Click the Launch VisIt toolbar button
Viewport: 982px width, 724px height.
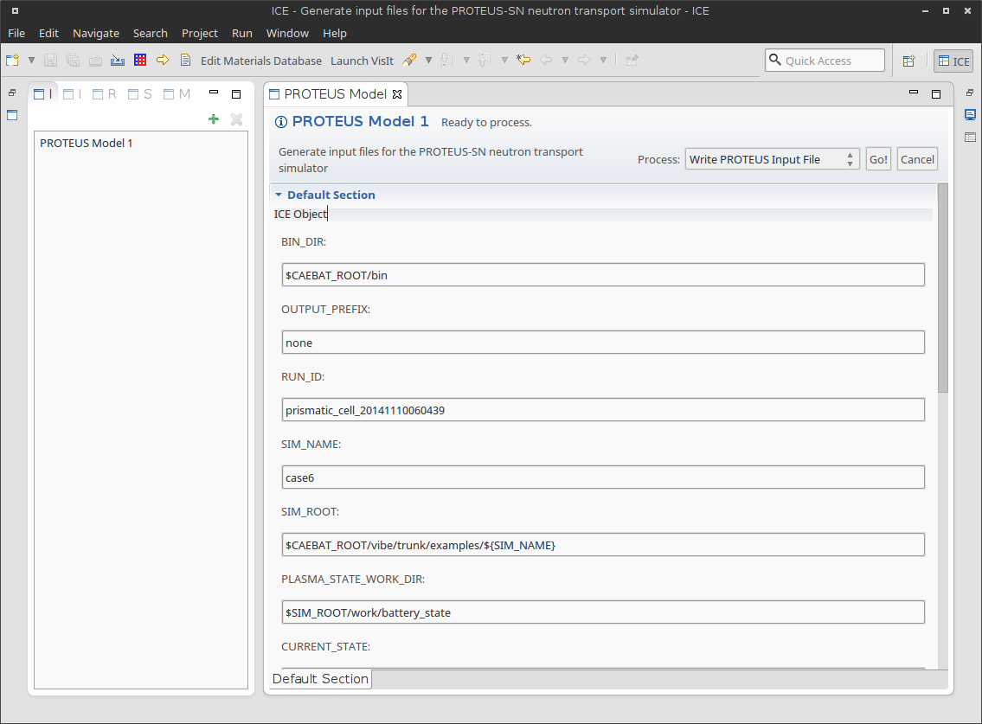coord(362,61)
